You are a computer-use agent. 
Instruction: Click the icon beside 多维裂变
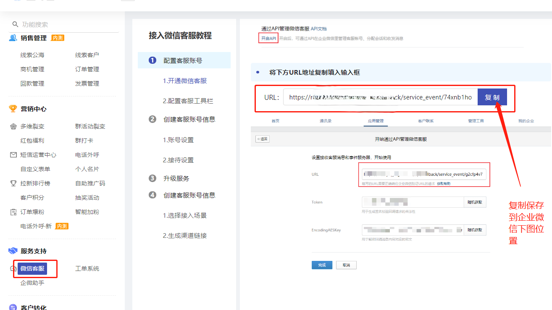pos(13,126)
